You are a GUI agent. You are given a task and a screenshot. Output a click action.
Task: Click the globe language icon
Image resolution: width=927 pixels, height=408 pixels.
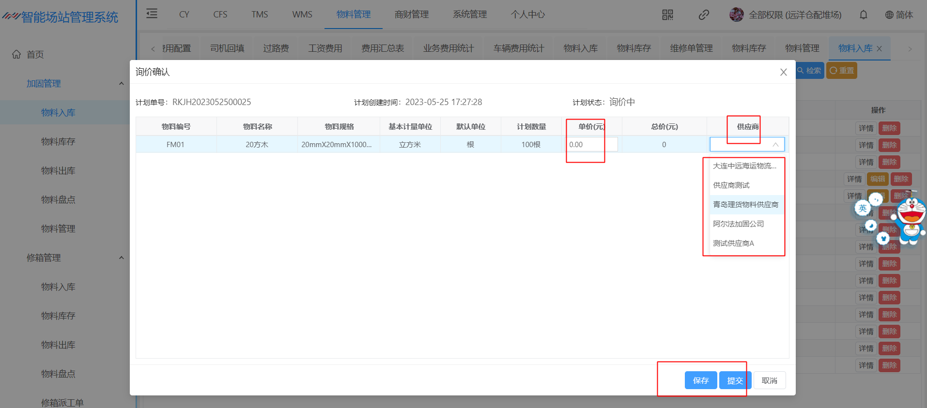click(x=889, y=15)
